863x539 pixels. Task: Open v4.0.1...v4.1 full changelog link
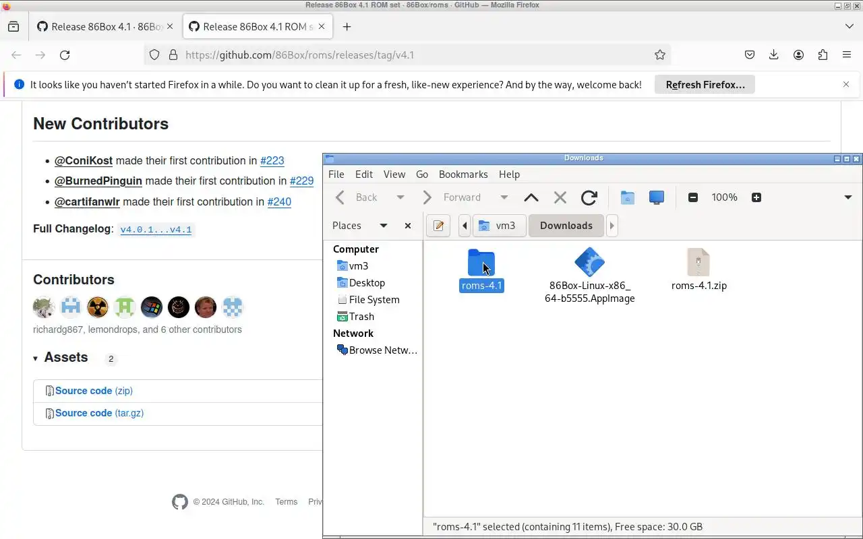pos(156,230)
